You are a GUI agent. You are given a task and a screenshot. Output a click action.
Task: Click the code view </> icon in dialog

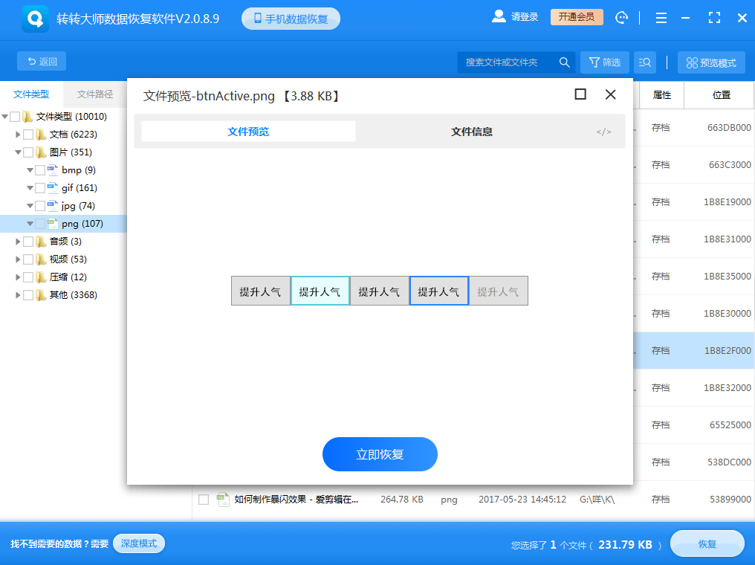click(x=603, y=132)
